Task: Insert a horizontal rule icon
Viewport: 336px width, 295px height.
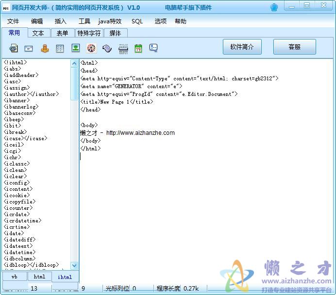Action: (x=123, y=49)
